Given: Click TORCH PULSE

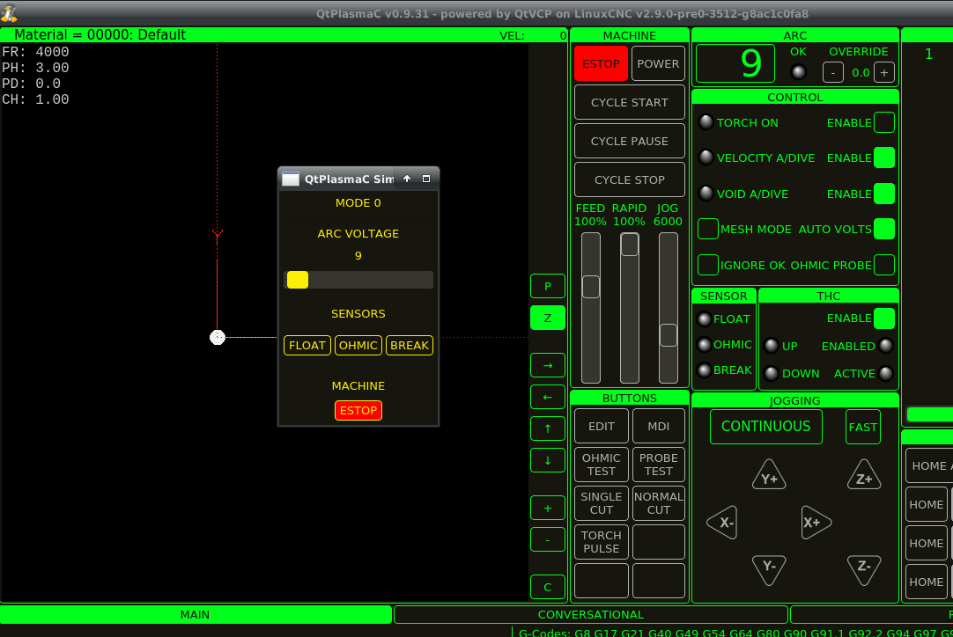Looking at the screenshot, I should point(601,542).
